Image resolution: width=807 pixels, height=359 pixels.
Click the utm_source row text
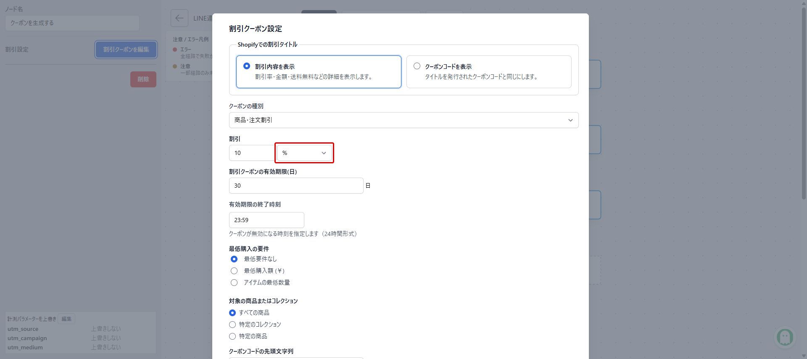pyautogui.click(x=23, y=329)
